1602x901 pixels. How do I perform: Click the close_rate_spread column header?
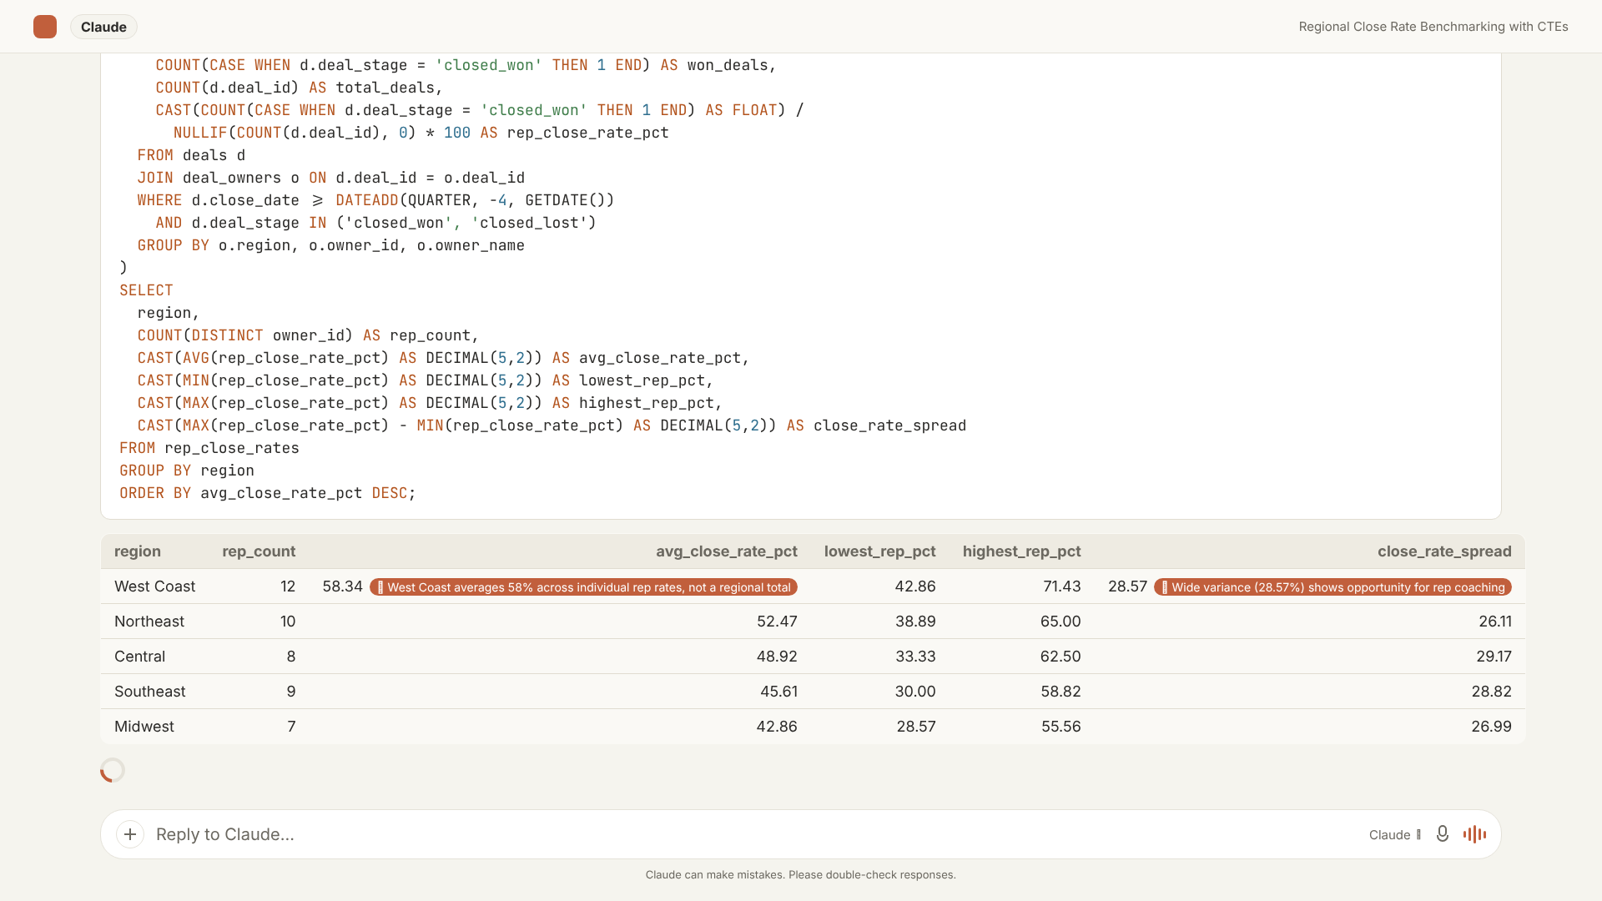click(1444, 551)
